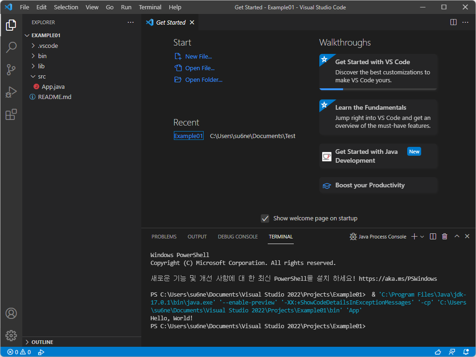The height and width of the screenshot is (357, 476).
Task: Switch to the OUTPUT tab
Action: coord(197,237)
